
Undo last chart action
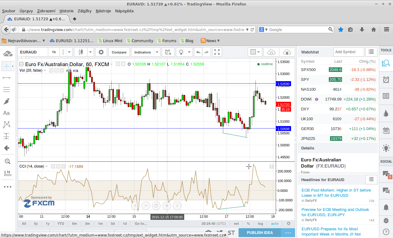coord(198,52)
